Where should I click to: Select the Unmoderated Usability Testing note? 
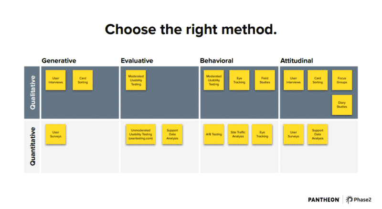point(140,134)
